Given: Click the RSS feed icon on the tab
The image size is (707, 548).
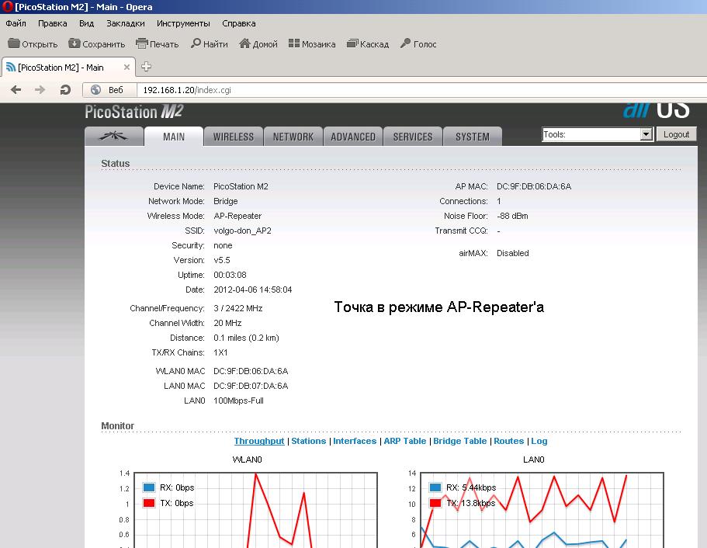Looking at the screenshot, I should [11, 68].
